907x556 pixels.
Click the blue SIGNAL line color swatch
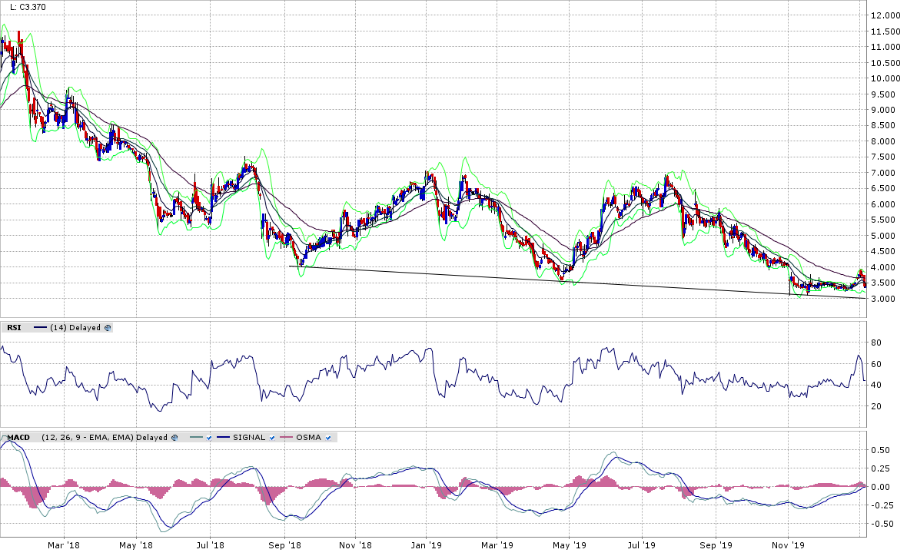pyautogui.click(x=225, y=438)
